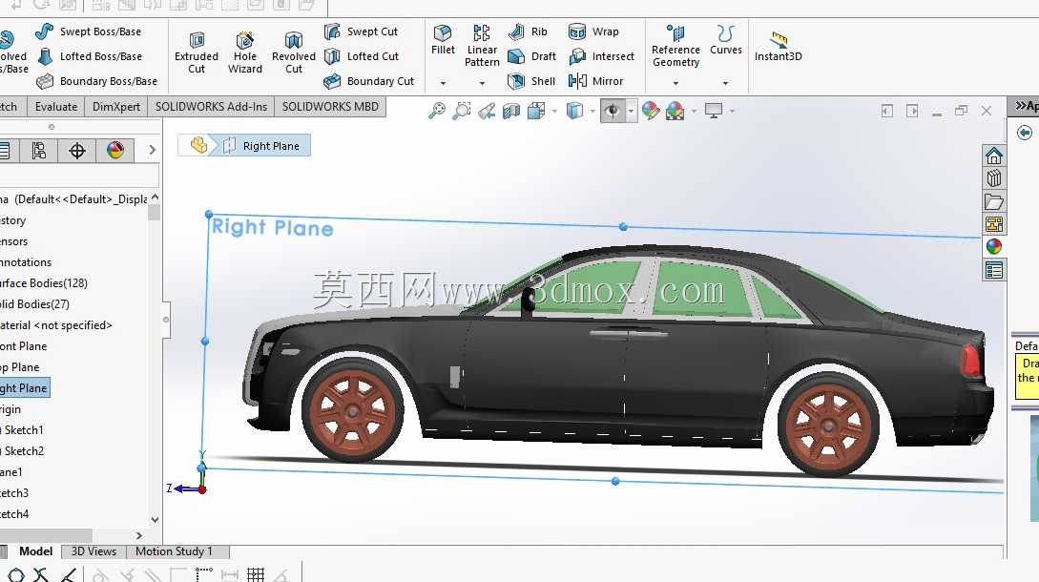Open the View Orientation icon

point(536,111)
